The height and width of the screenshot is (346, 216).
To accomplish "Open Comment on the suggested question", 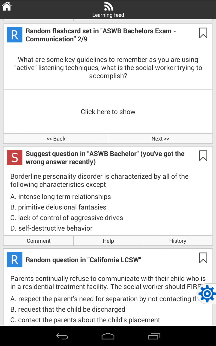I will pyautogui.click(x=38, y=241).
